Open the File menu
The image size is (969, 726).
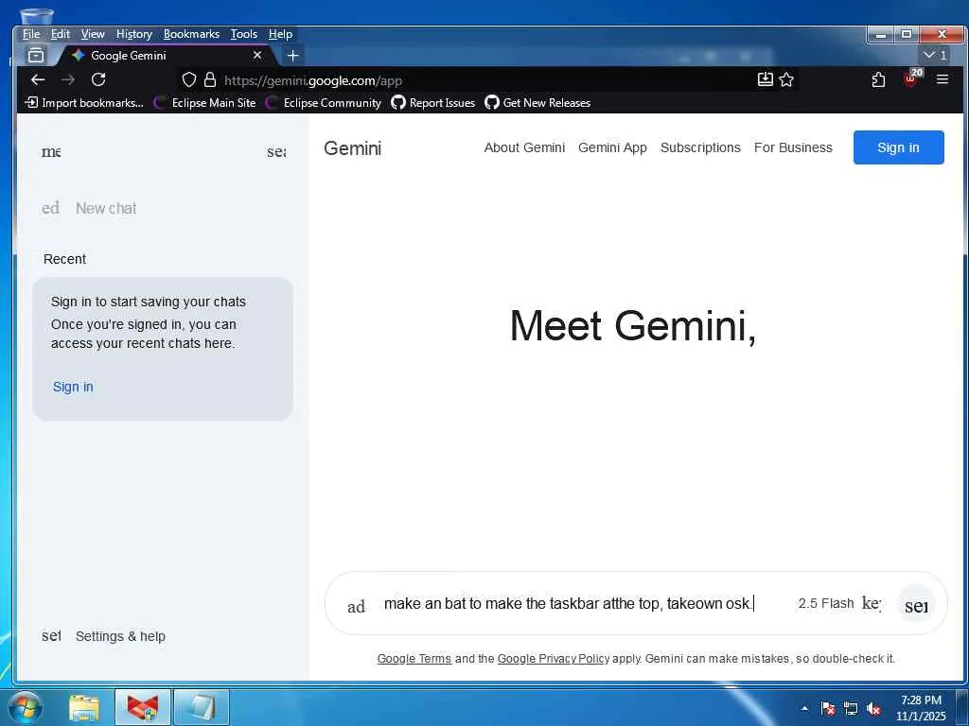tap(31, 34)
